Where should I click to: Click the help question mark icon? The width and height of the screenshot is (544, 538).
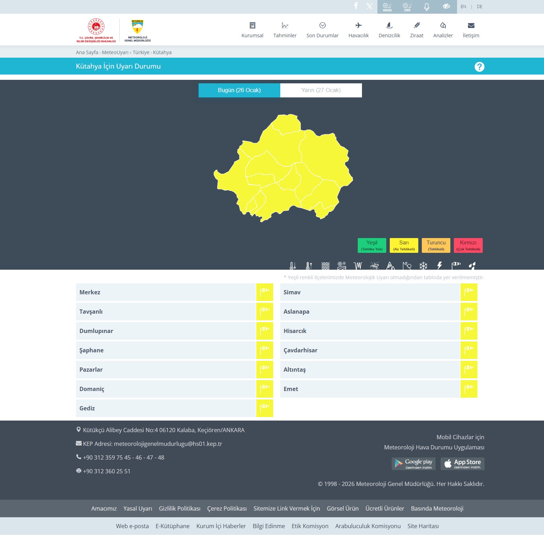[479, 67]
